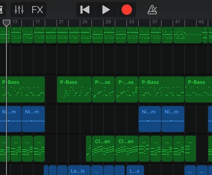Select the L...s blue region near bar 33
The image size is (212, 175).
[x=135, y=170]
